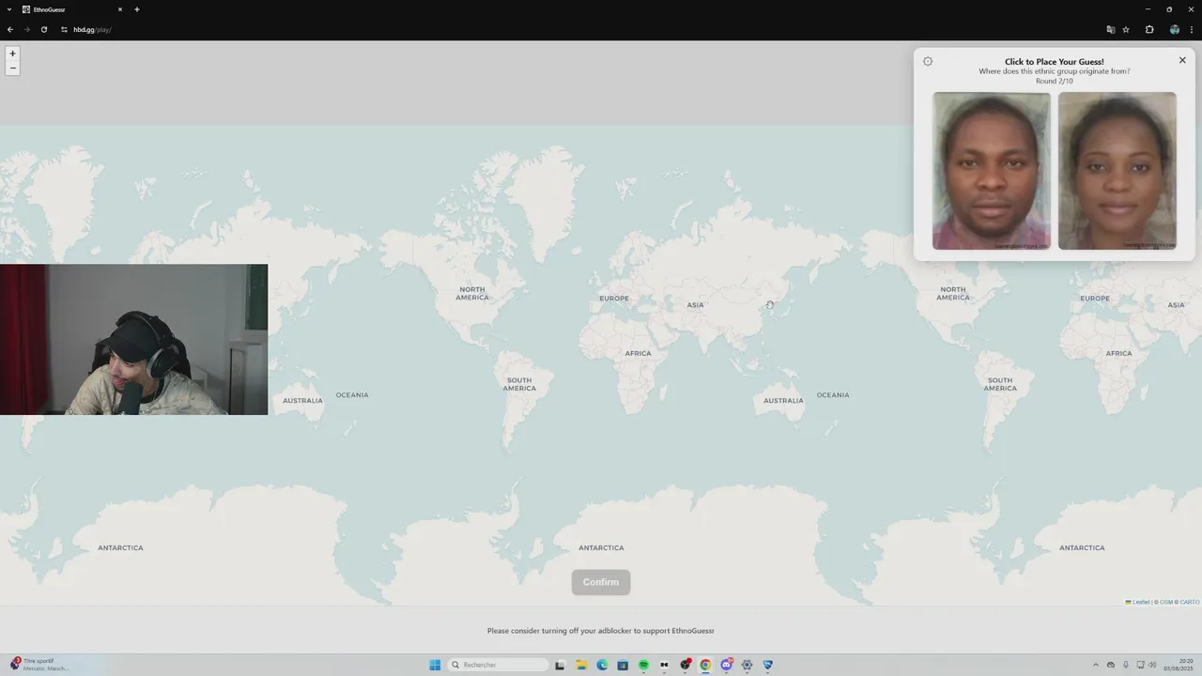Translate this page icon
This screenshot has width=1202, height=676.
point(1111,29)
